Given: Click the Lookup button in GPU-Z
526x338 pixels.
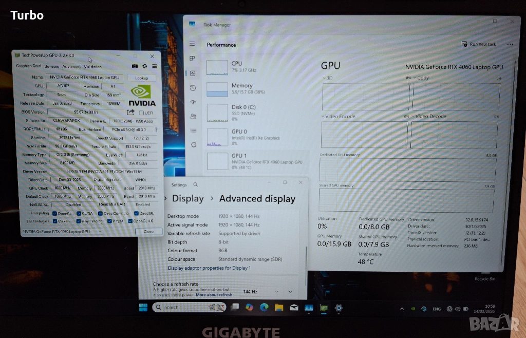Looking at the screenshot, I should pos(141,78).
